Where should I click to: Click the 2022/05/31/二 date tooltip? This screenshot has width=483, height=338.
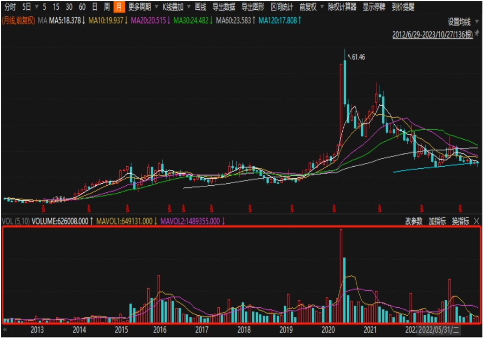pos(439,330)
